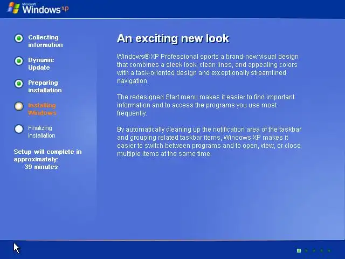Click the paragraph about redesigned Start menu
Image resolution: width=345 pixels, height=259 pixels.
pyautogui.click(x=205, y=105)
